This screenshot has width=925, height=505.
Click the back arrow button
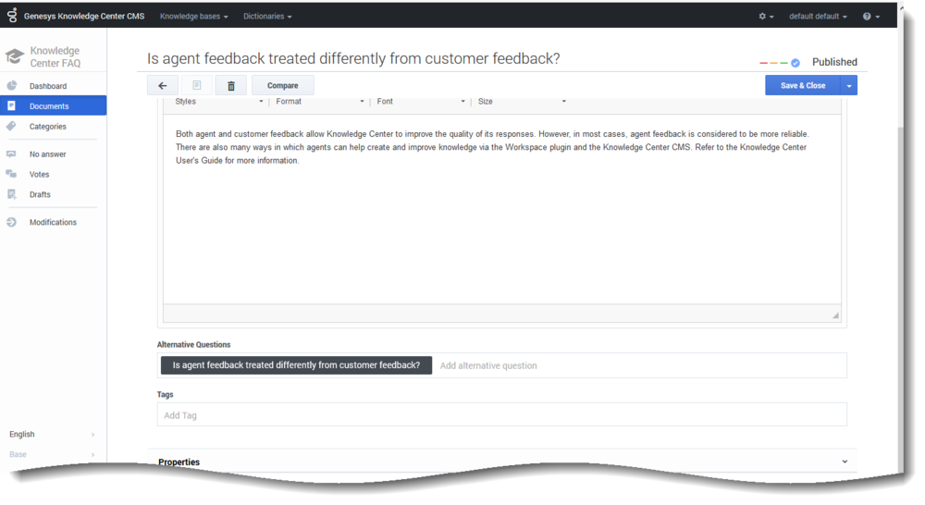click(x=162, y=85)
